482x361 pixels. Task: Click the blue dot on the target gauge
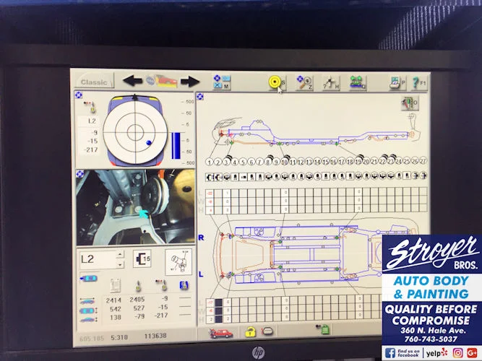(x=149, y=143)
